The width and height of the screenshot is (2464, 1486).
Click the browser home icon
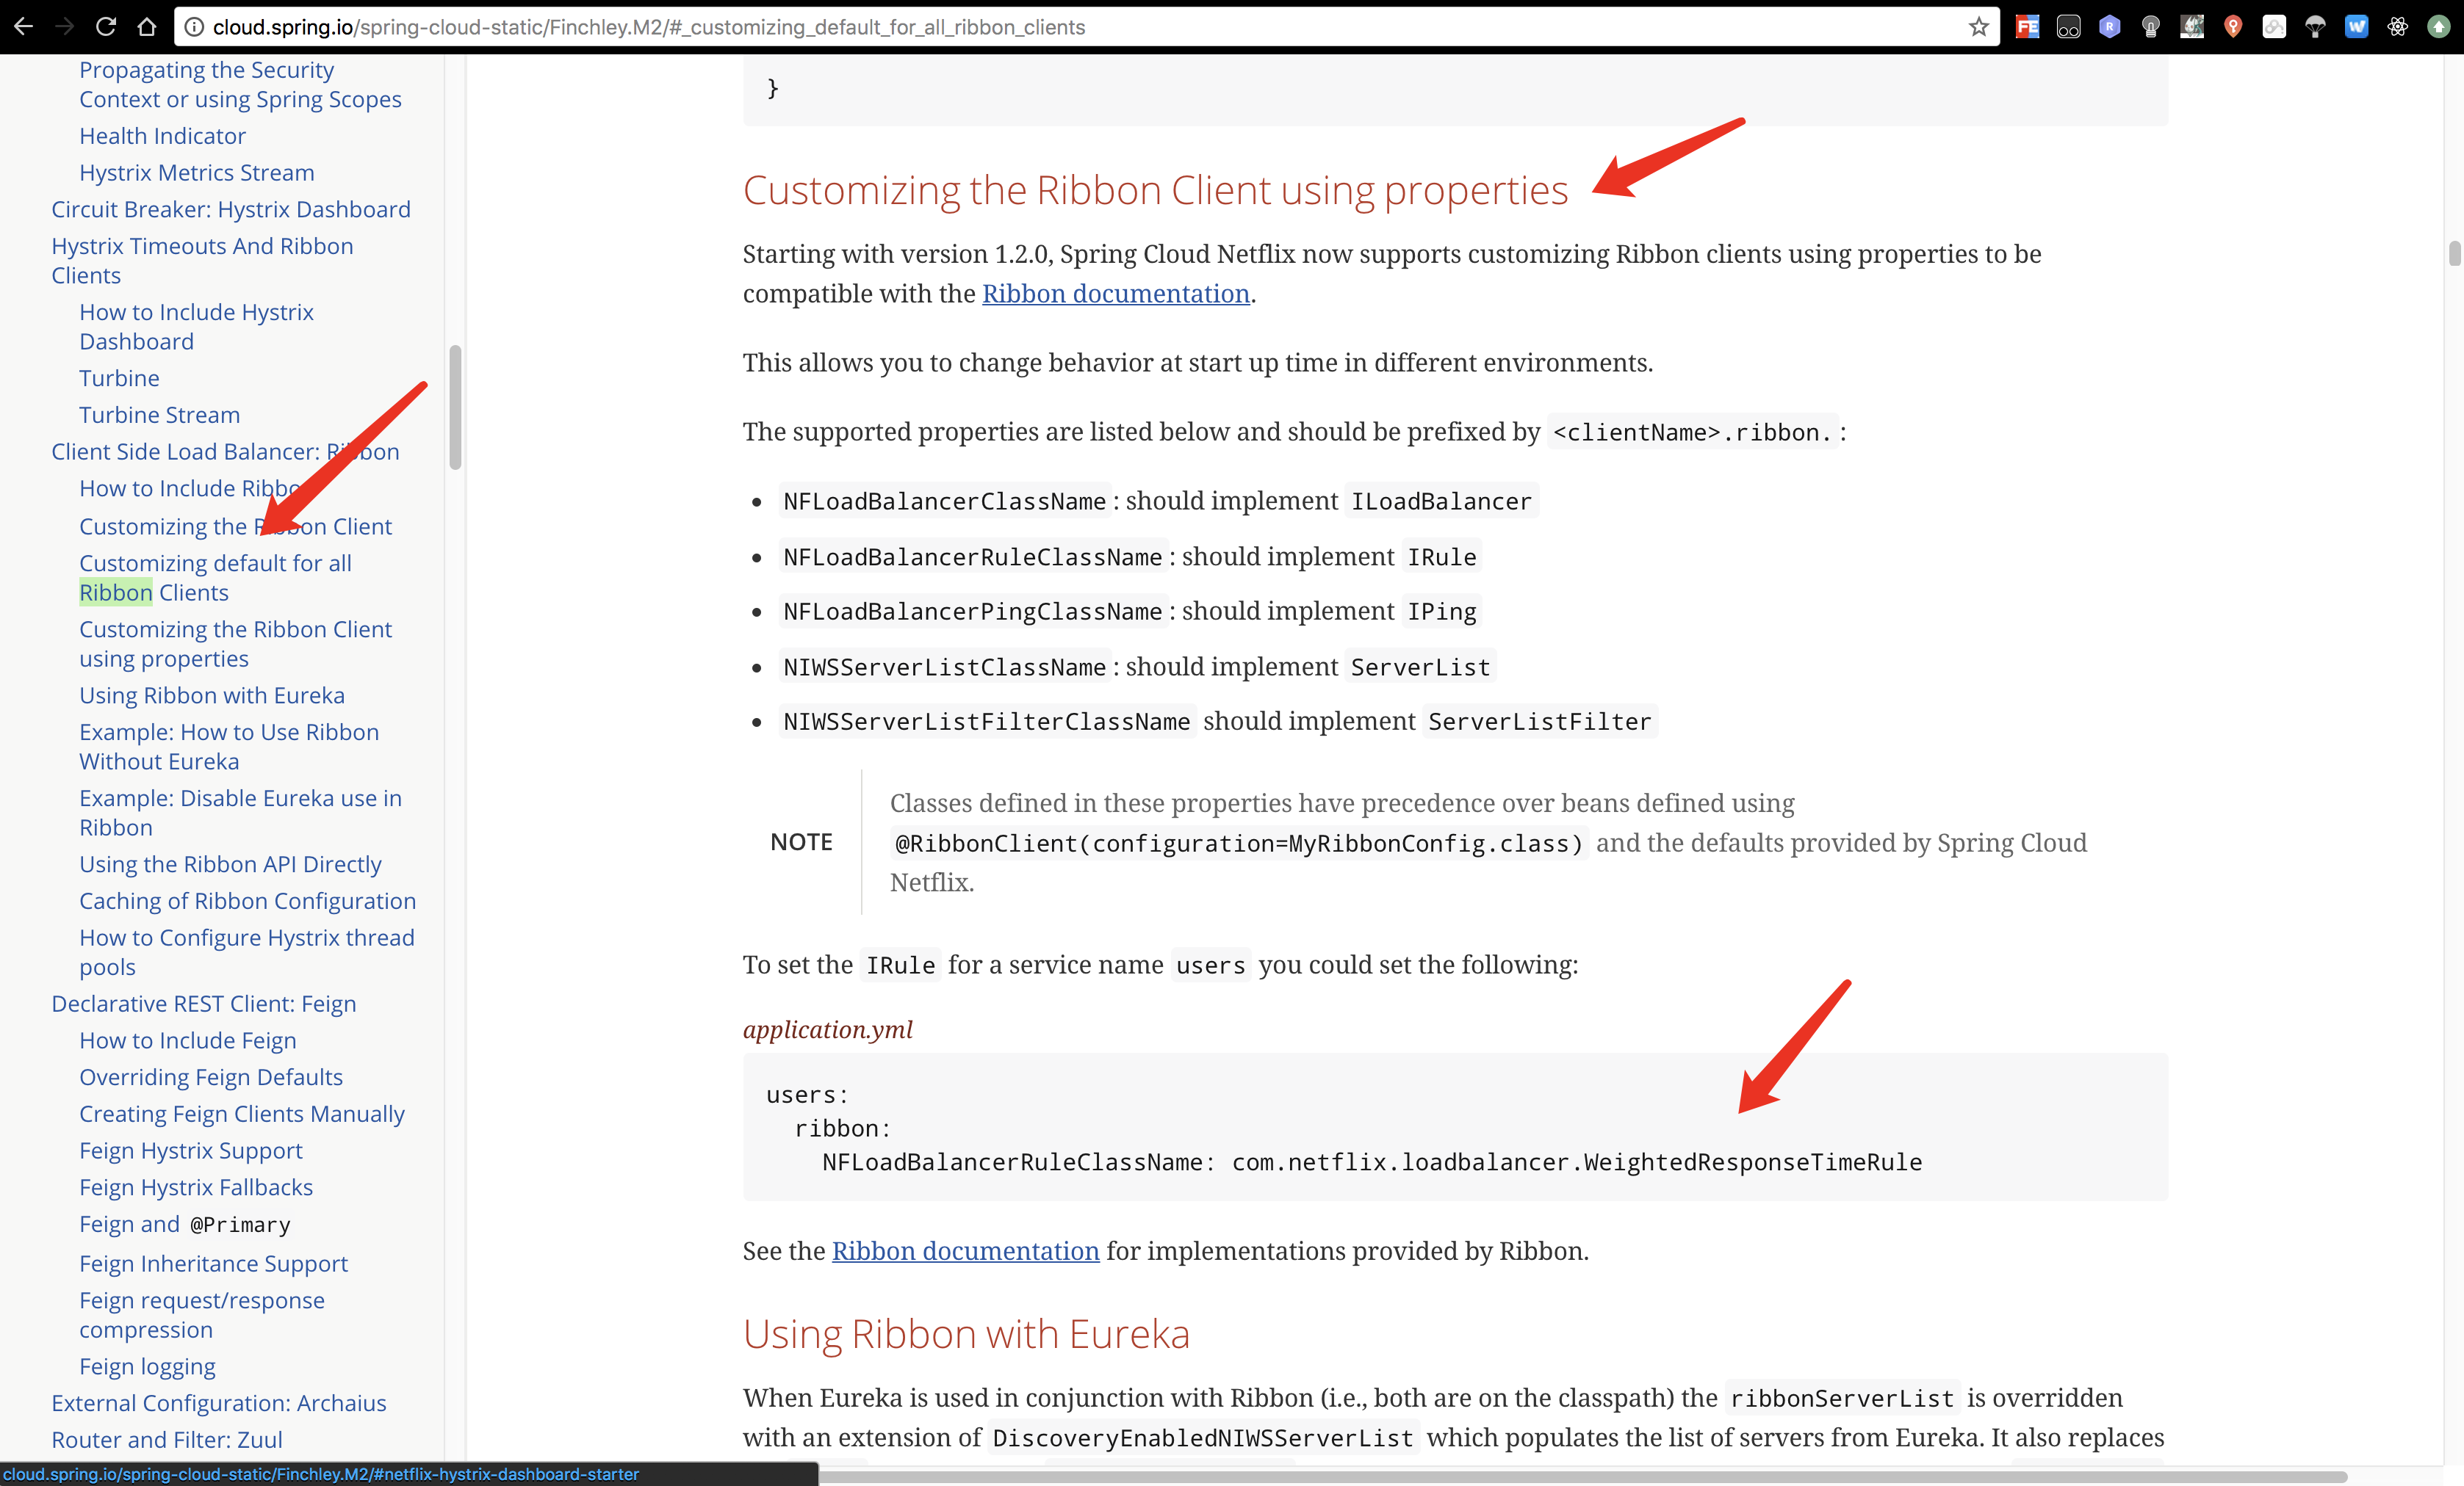click(x=147, y=27)
